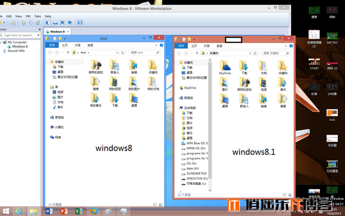Toggle large icons view in windows8.1 explorer

[290, 195]
